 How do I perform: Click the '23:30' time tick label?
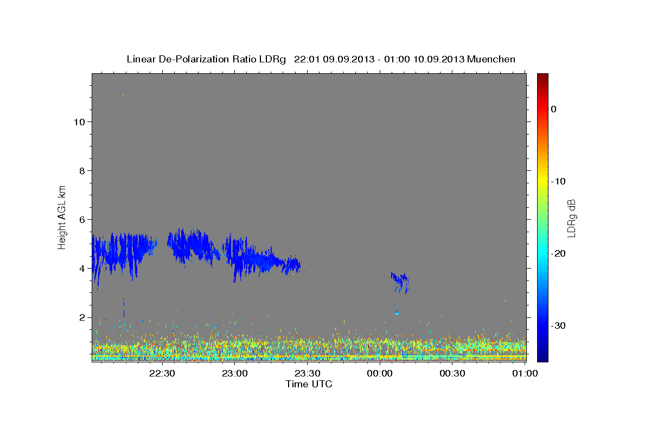pyautogui.click(x=308, y=373)
